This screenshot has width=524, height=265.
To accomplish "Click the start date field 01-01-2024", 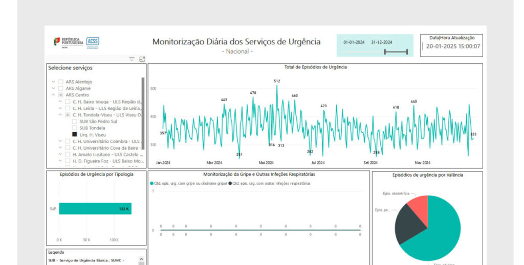I will point(354,42).
